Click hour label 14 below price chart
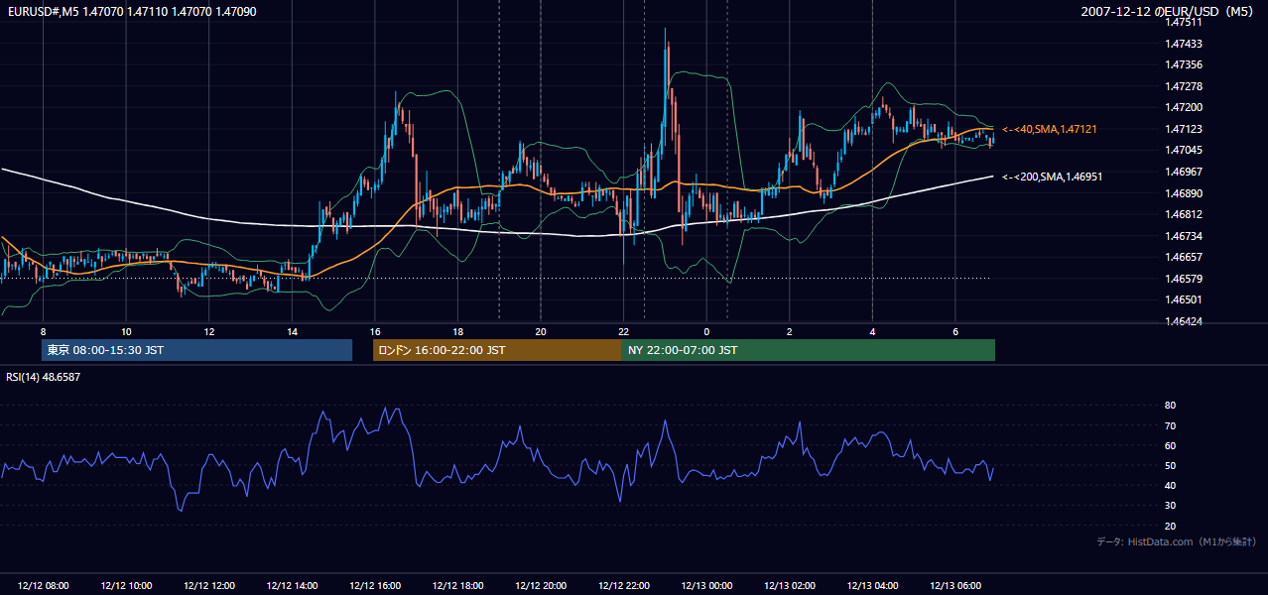Viewport: 1268px width, 595px height. 292,331
